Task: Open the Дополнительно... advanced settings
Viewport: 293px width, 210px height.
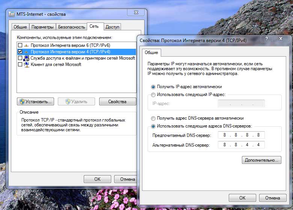Action: point(261,160)
